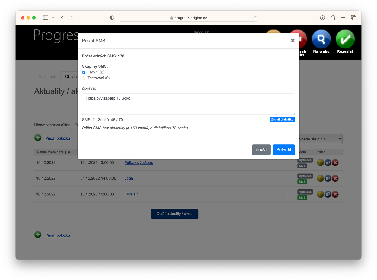Switch to the Vlastnosti tab
The height and width of the screenshot is (280, 377).
click(x=47, y=76)
